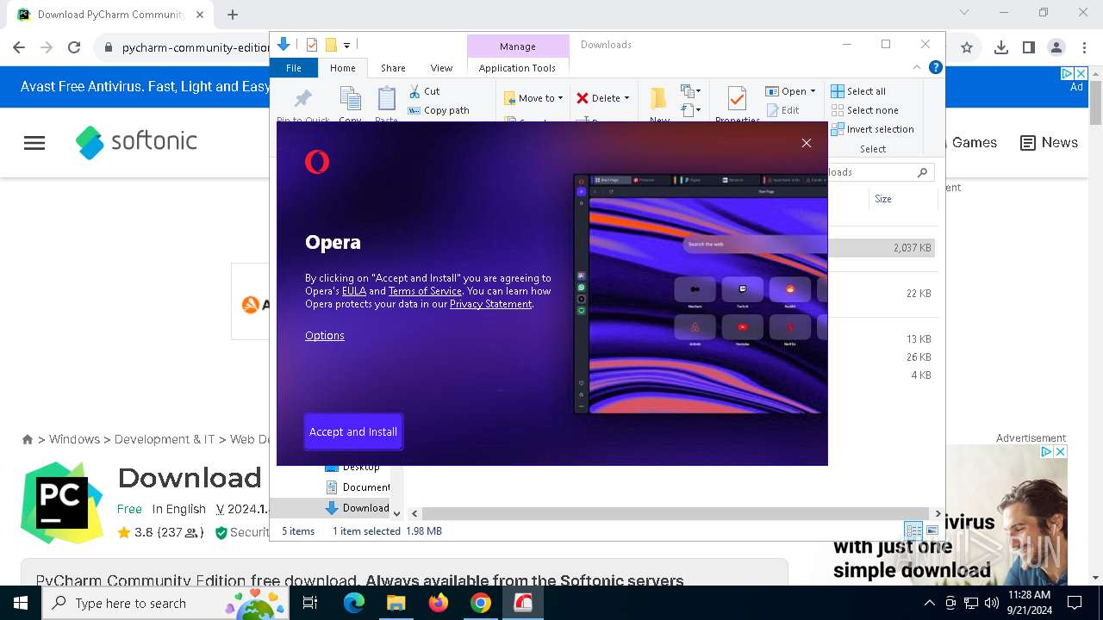Open the Opera installer Options link
The image size is (1103, 620).
(x=325, y=336)
